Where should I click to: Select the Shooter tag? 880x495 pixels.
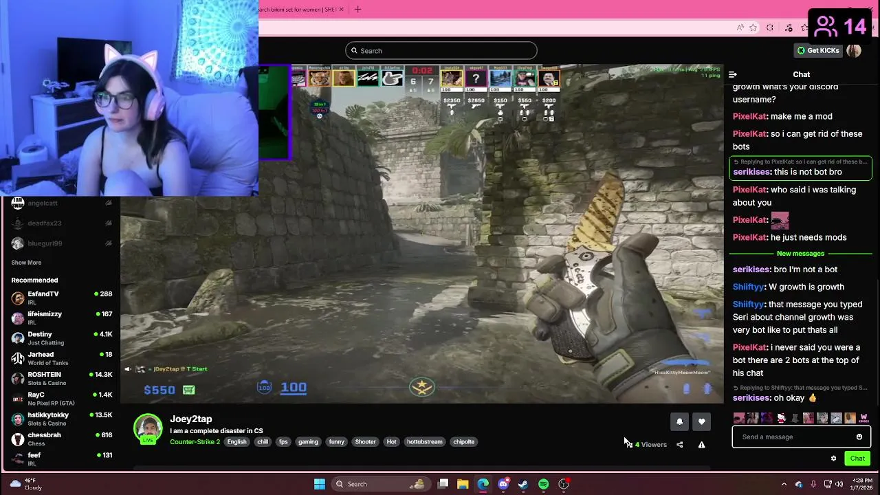click(365, 441)
